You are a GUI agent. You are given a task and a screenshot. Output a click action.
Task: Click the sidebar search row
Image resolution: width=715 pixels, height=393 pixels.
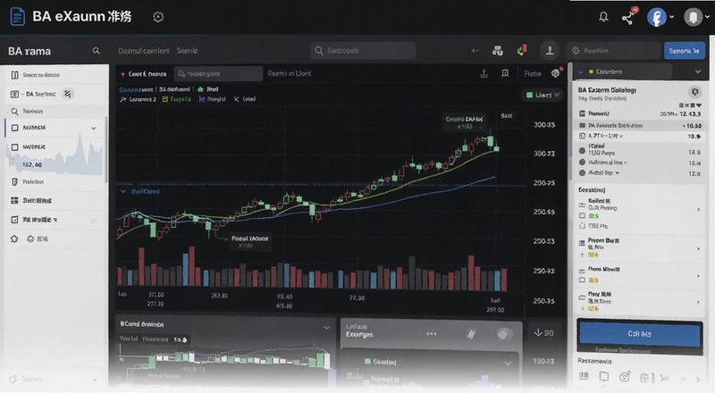click(x=55, y=112)
